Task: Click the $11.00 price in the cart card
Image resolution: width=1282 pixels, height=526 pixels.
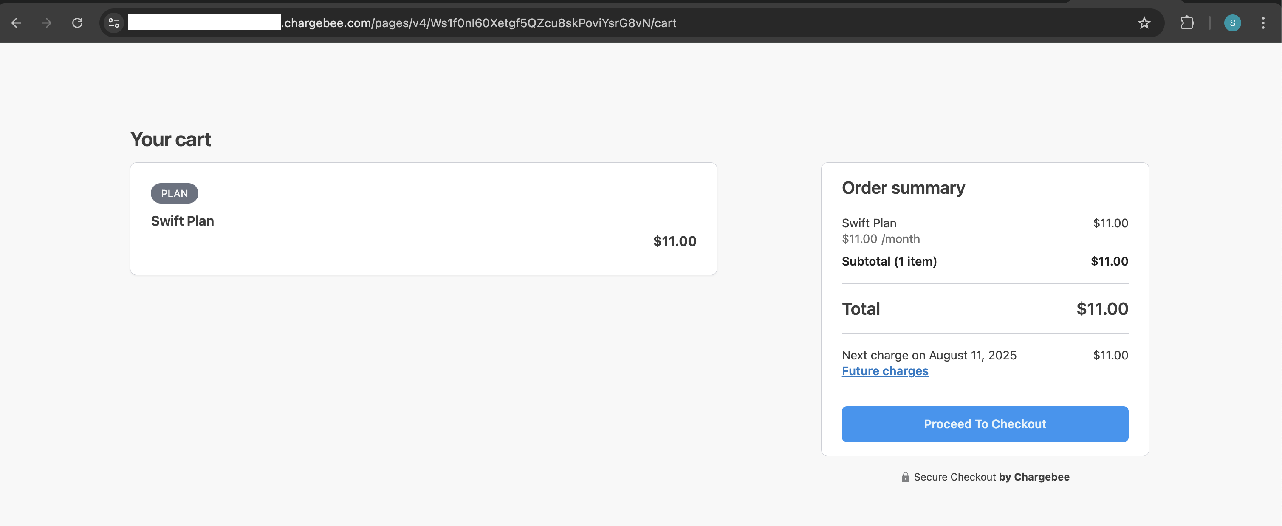Action: 675,241
